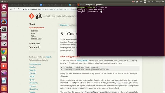165x93 pixels.
Task: Open Ubuntu Software Center in the dock
Action: [x=4, y=88]
